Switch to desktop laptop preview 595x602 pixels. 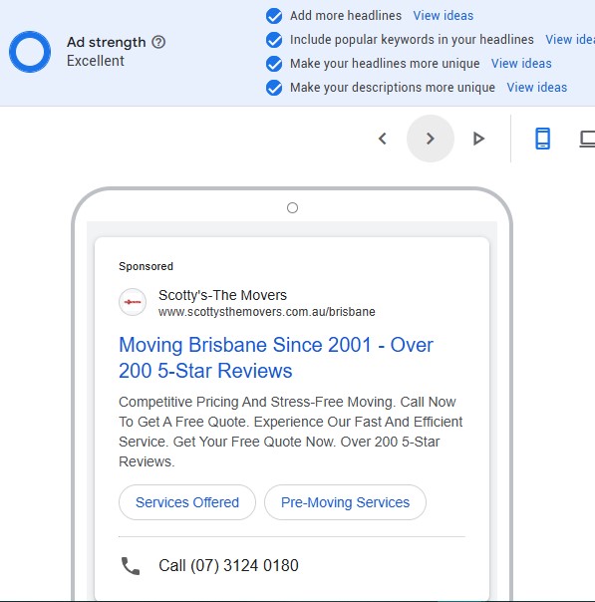587,139
